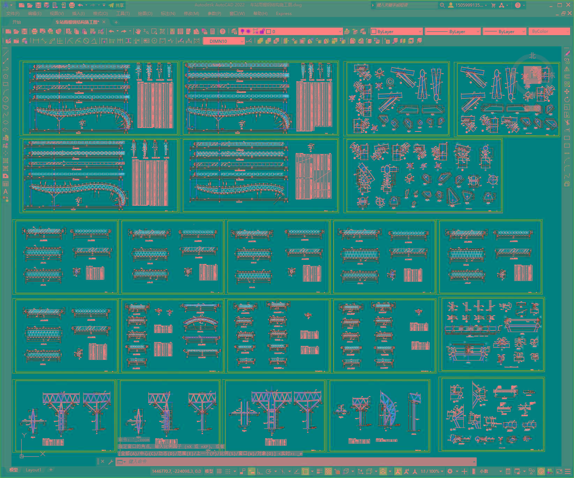Viewport: 574px width, 478px height.
Task: Click the New drawing icon in quick access
Action: point(22,5)
